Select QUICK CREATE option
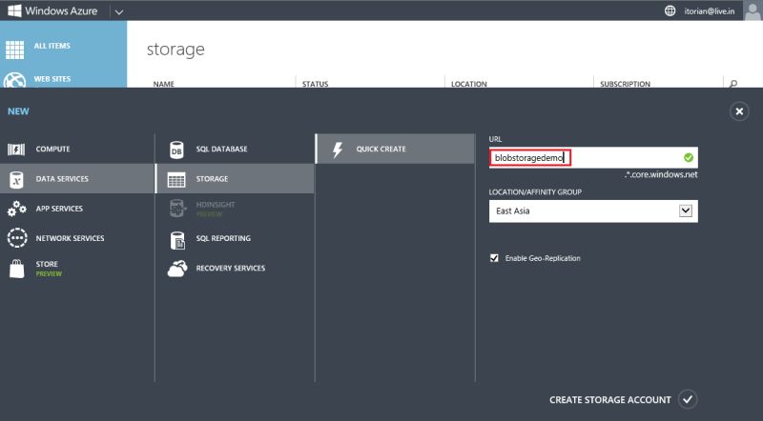 click(x=381, y=149)
